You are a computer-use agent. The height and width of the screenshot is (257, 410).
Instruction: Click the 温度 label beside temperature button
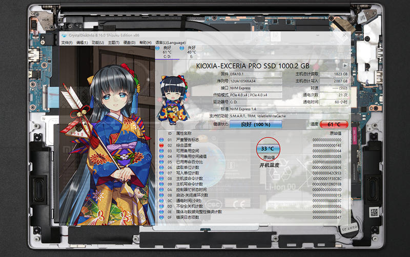pos(314,124)
